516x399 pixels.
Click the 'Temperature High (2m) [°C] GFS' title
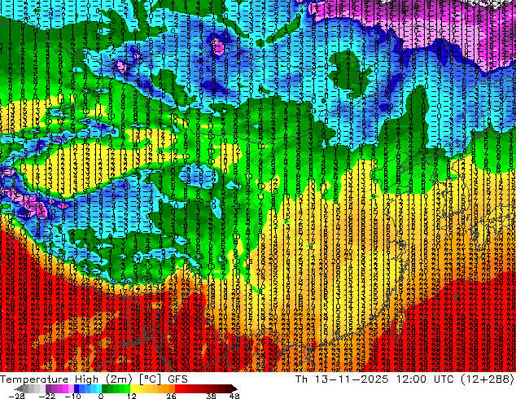click(94, 379)
